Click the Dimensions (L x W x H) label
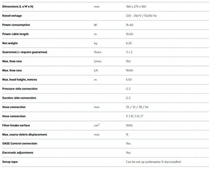 pyautogui.click(x=18, y=7)
